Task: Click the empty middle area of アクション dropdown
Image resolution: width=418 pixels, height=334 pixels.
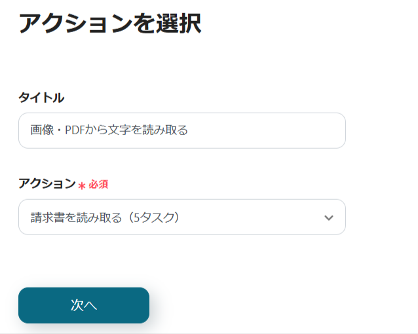Action: [x=249, y=217]
